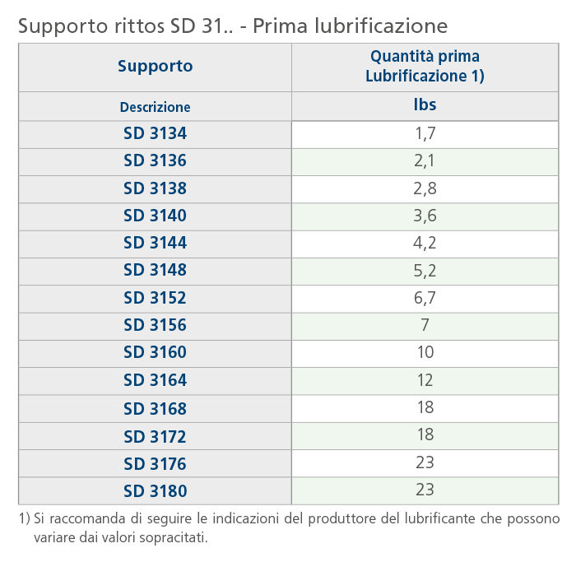The image size is (576, 576).
Task: Click the SD 3140 row label
Action: 155,216
